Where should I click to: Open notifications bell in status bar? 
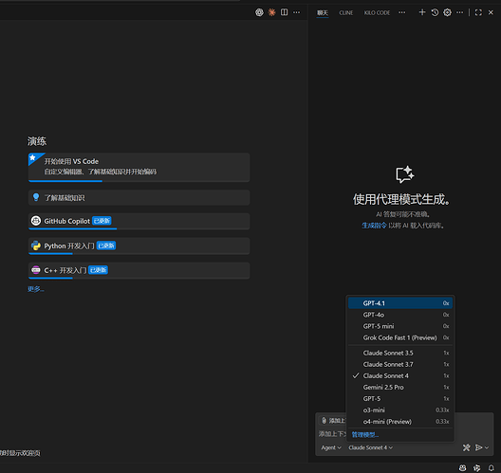[492, 468]
